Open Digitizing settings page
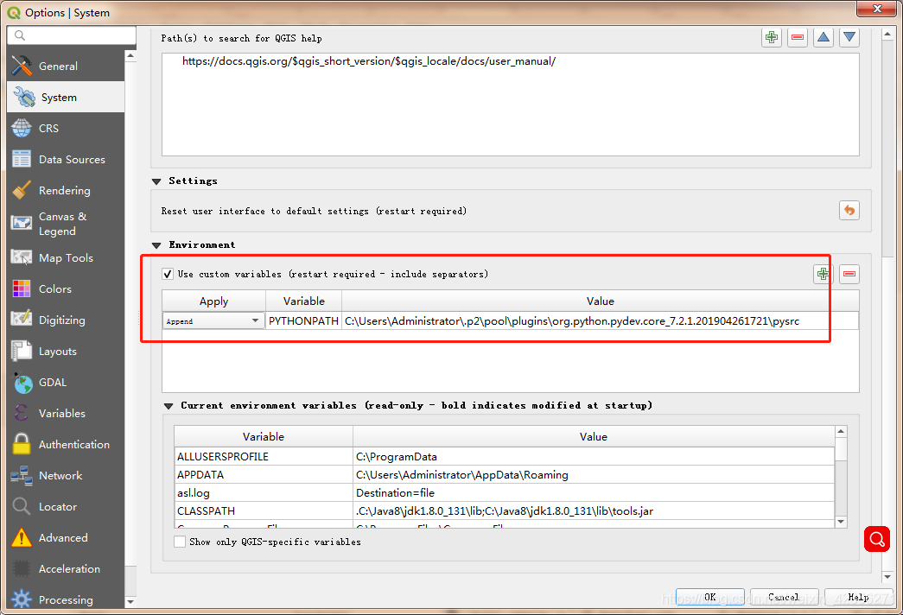This screenshot has height=615, width=903. coord(66,320)
